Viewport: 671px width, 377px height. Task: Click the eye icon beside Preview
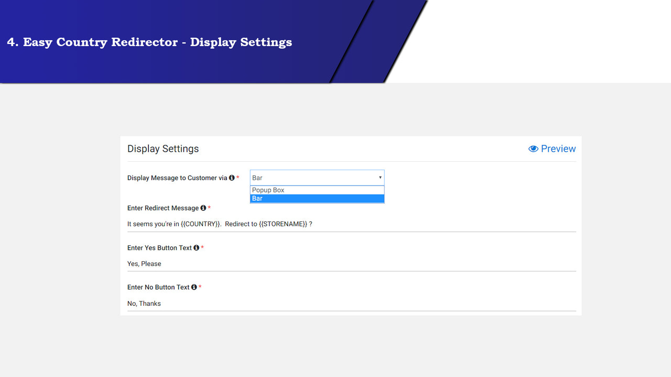coord(533,149)
